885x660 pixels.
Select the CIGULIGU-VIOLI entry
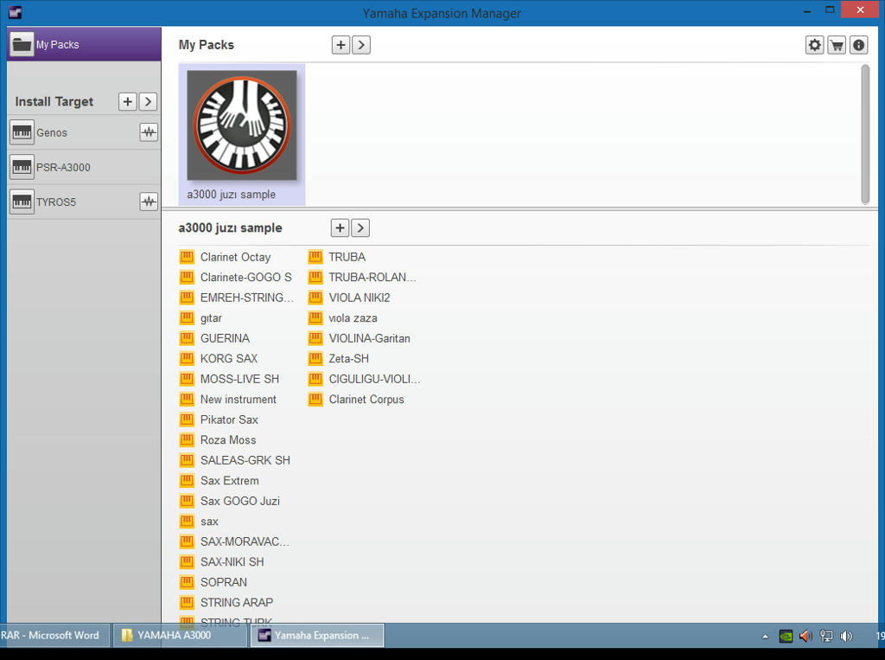click(365, 379)
